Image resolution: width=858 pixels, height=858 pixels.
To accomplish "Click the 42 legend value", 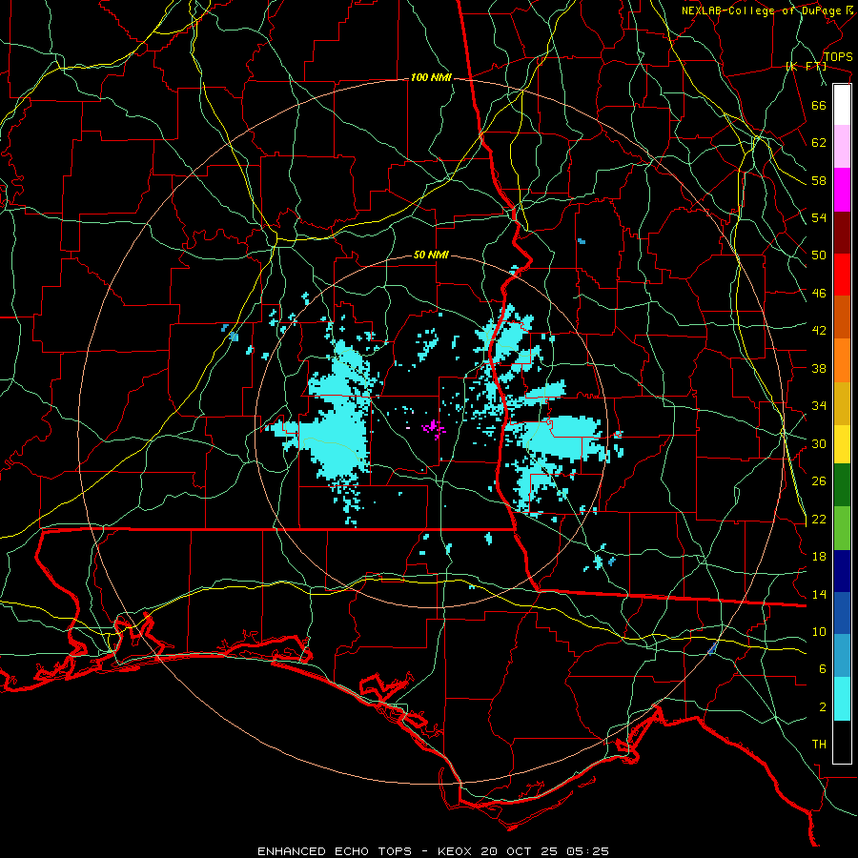I will 819,331.
